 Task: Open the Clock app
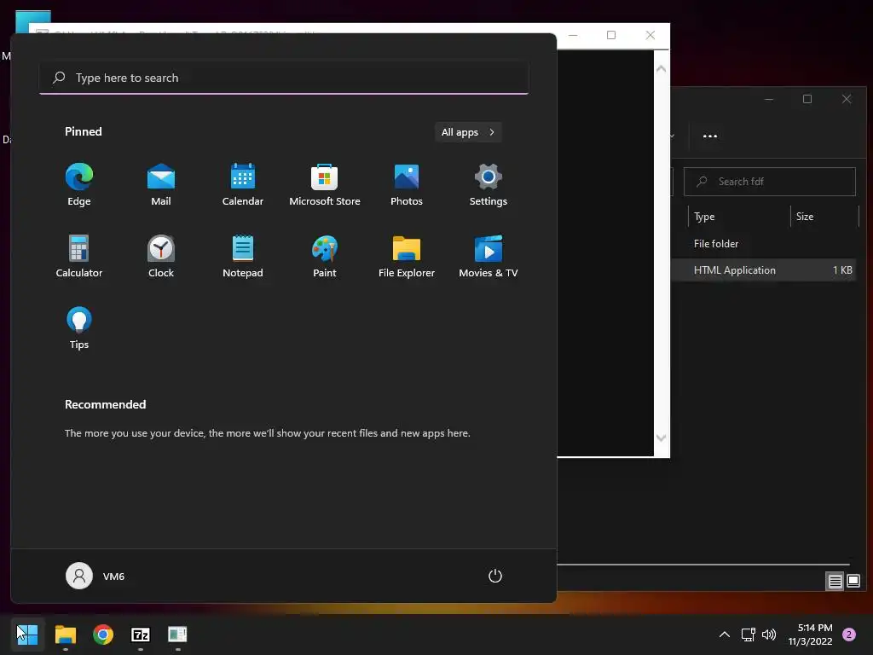coord(161,256)
